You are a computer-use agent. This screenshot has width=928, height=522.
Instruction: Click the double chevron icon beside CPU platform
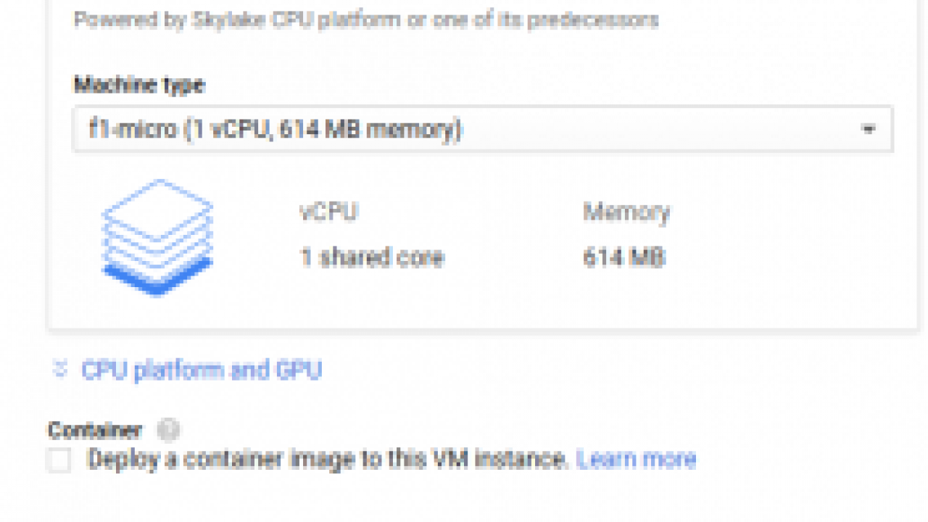(59, 370)
